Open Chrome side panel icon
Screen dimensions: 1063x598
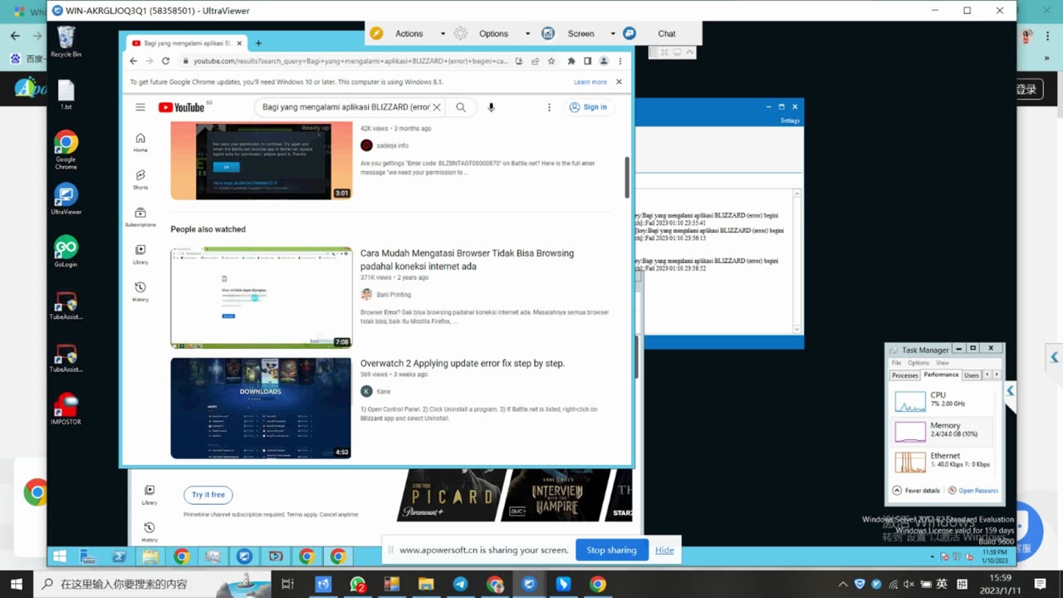point(587,61)
